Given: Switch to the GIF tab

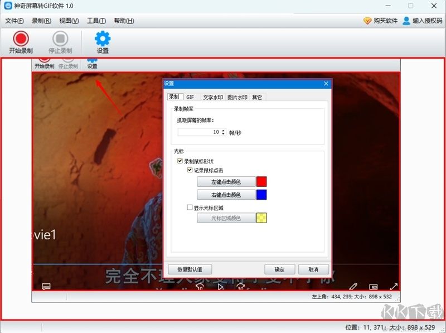Looking at the screenshot, I should point(191,96).
